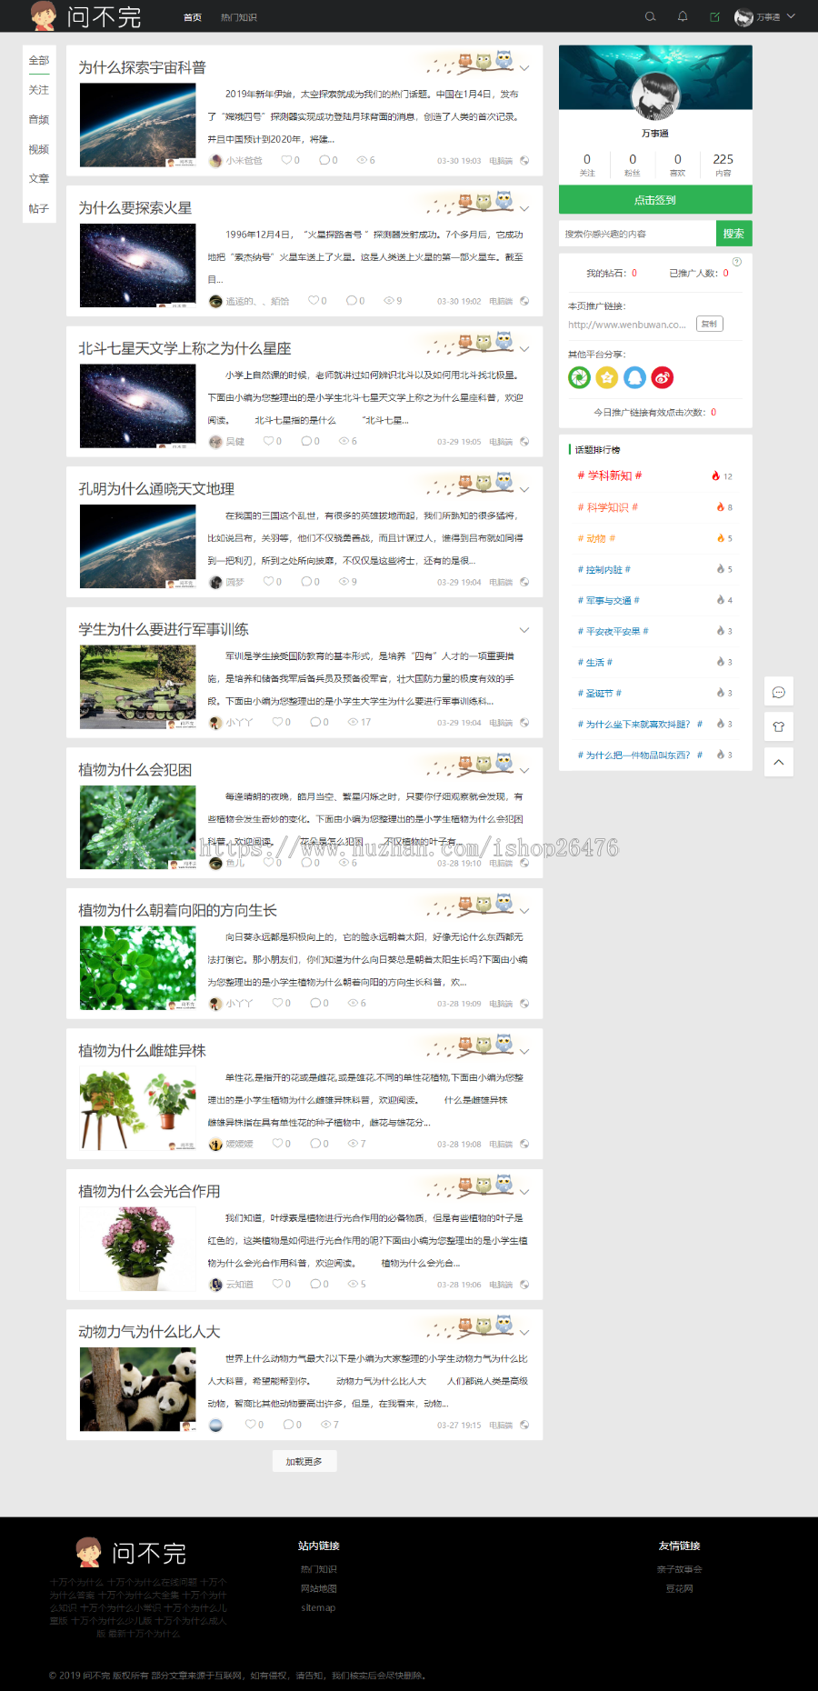Click the 问不完 logo in the header

click(x=85, y=16)
